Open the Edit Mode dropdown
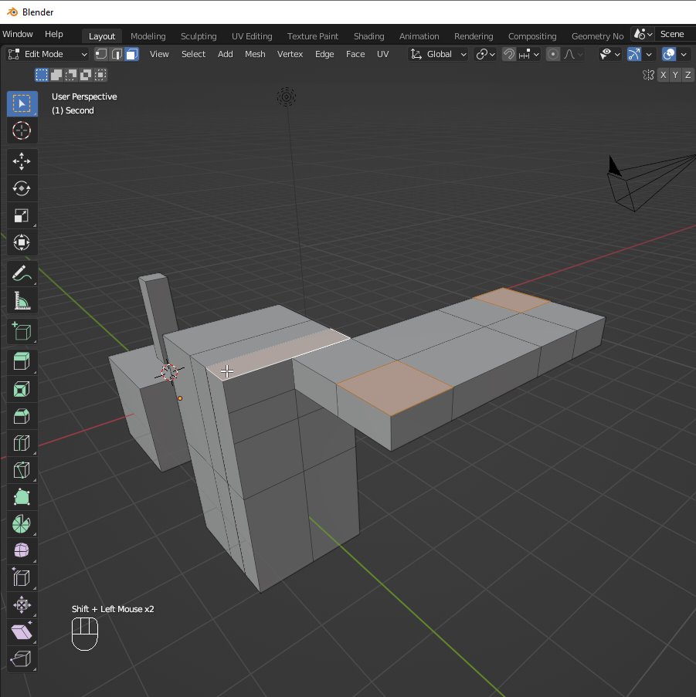 (x=46, y=54)
